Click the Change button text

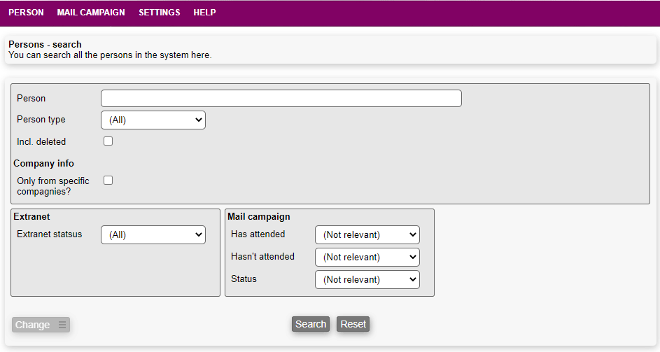tap(33, 325)
